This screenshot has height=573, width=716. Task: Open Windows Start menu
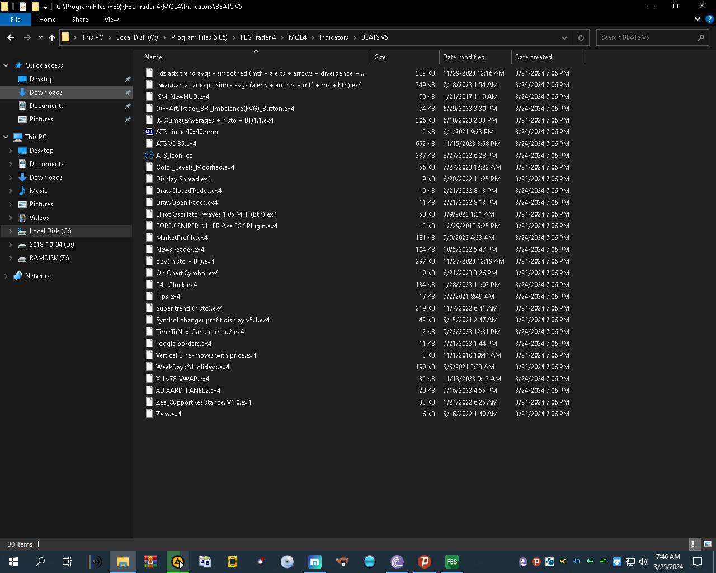coord(13,562)
